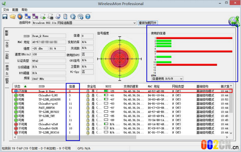This screenshot has height=152, width=241.
Task: Click the scroll with blue checkmark icon
Action: pyautogui.click(x=58, y=17)
